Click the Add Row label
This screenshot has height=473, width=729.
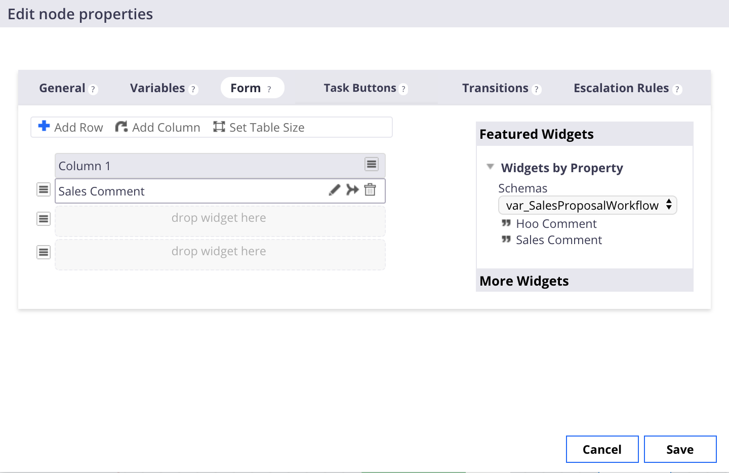click(78, 128)
